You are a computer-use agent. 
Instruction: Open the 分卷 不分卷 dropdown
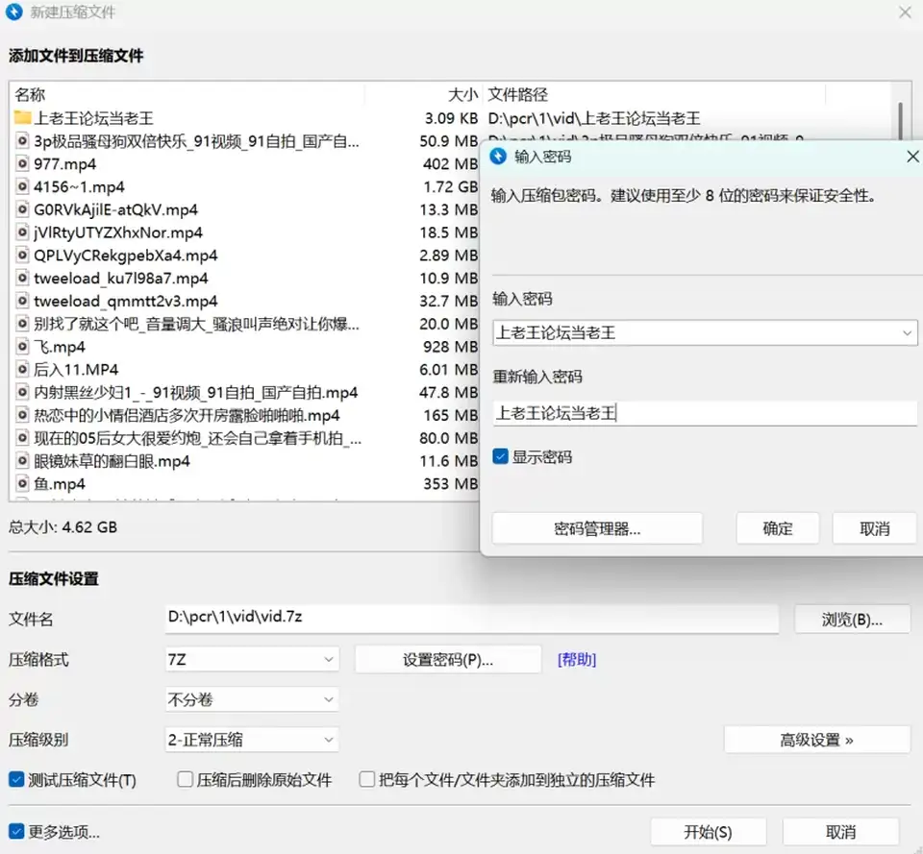pyautogui.click(x=252, y=699)
